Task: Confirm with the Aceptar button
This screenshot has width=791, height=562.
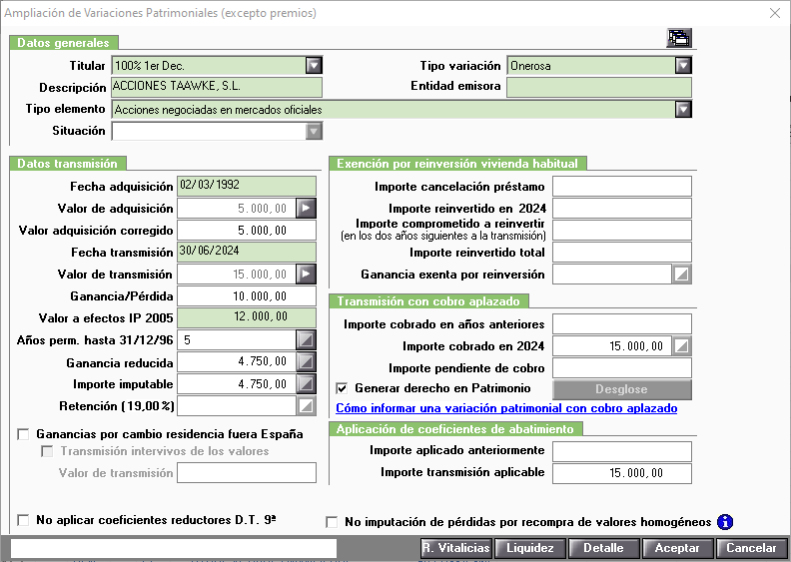Action: tap(677, 548)
